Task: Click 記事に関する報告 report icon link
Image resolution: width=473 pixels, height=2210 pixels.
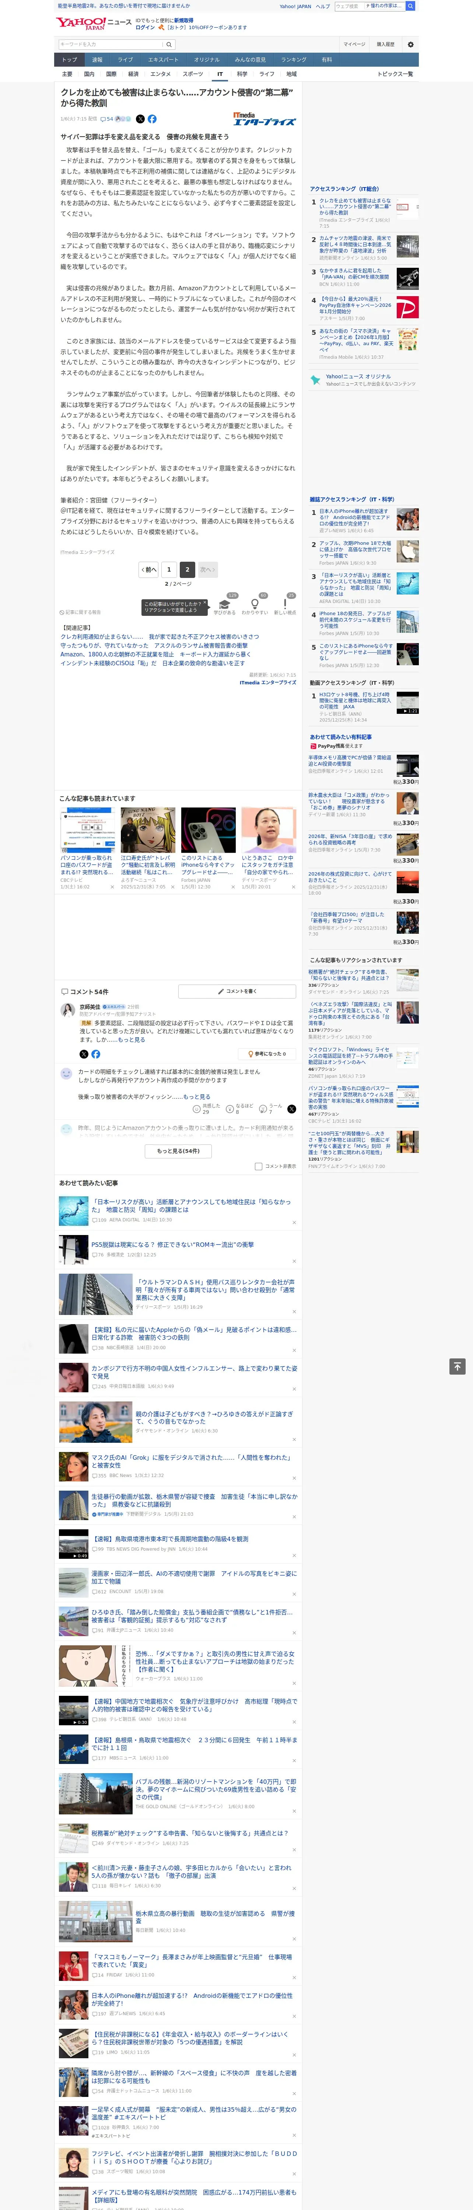Action: pos(80,612)
